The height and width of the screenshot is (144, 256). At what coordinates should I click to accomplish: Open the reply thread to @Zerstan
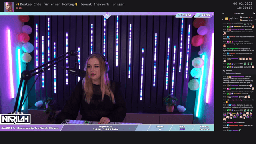238,92
